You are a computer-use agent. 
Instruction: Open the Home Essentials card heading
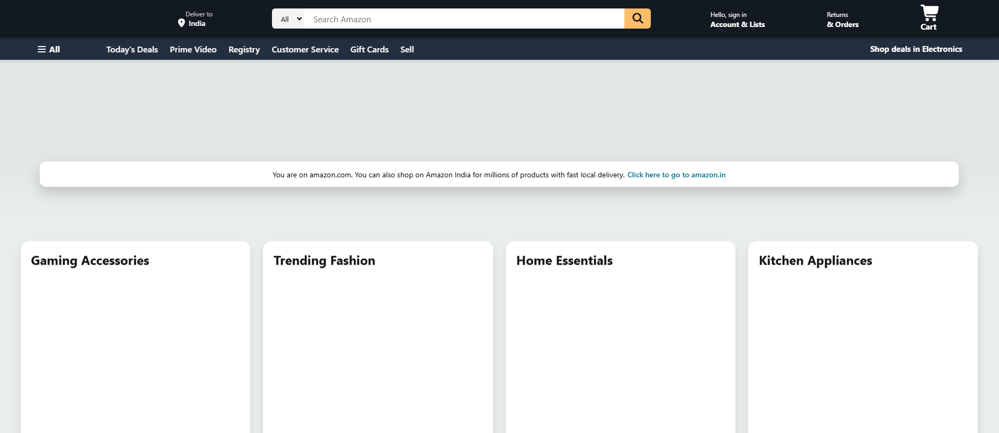(564, 260)
